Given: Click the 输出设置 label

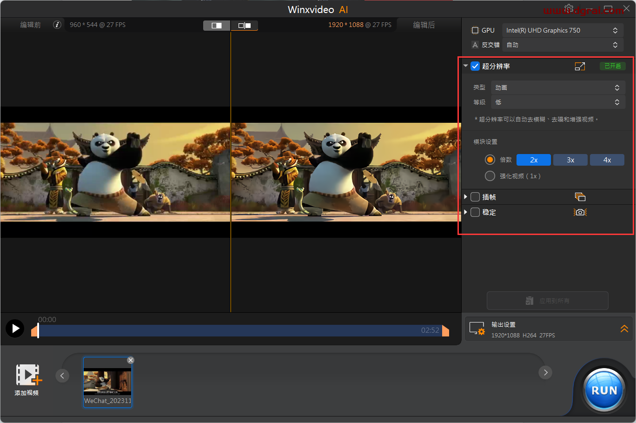Looking at the screenshot, I should coord(503,324).
